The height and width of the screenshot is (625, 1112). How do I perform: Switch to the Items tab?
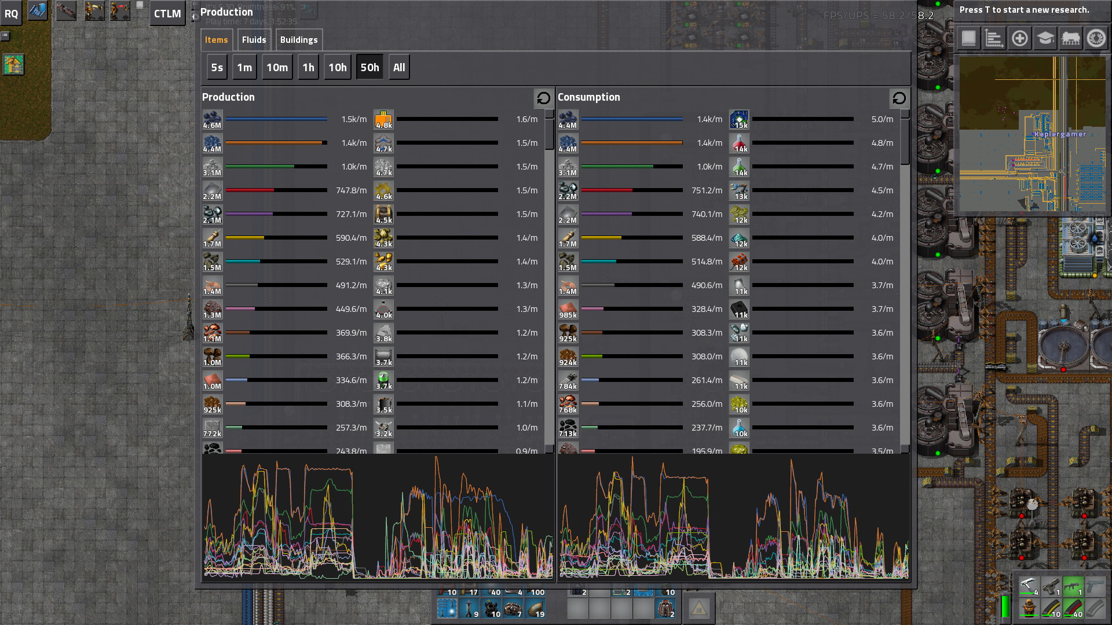(x=217, y=39)
